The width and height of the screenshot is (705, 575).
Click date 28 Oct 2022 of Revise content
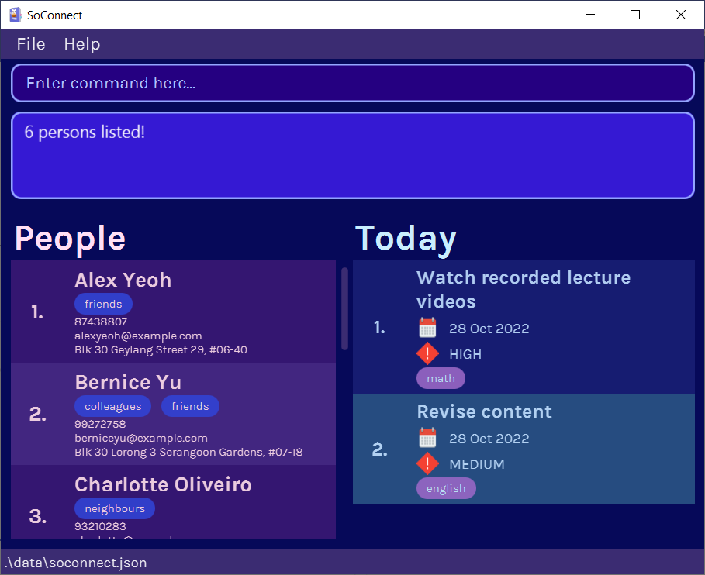489,439
